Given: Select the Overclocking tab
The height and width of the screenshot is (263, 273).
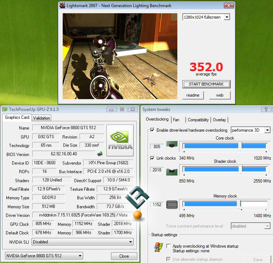Looking at the screenshot, I should pyautogui.click(x=157, y=119).
